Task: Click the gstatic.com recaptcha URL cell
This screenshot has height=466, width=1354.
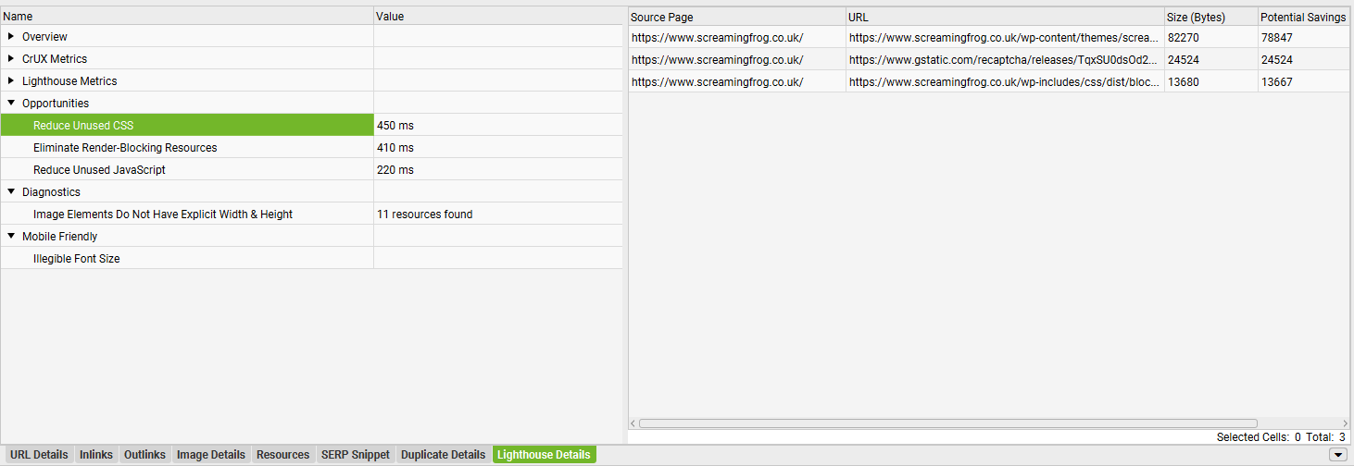Action: (1005, 60)
